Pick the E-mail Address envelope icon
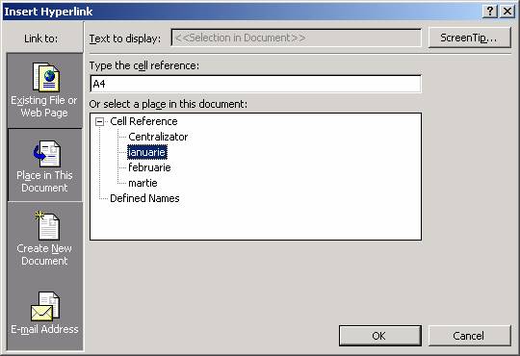The image size is (520, 356). (x=45, y=306)
